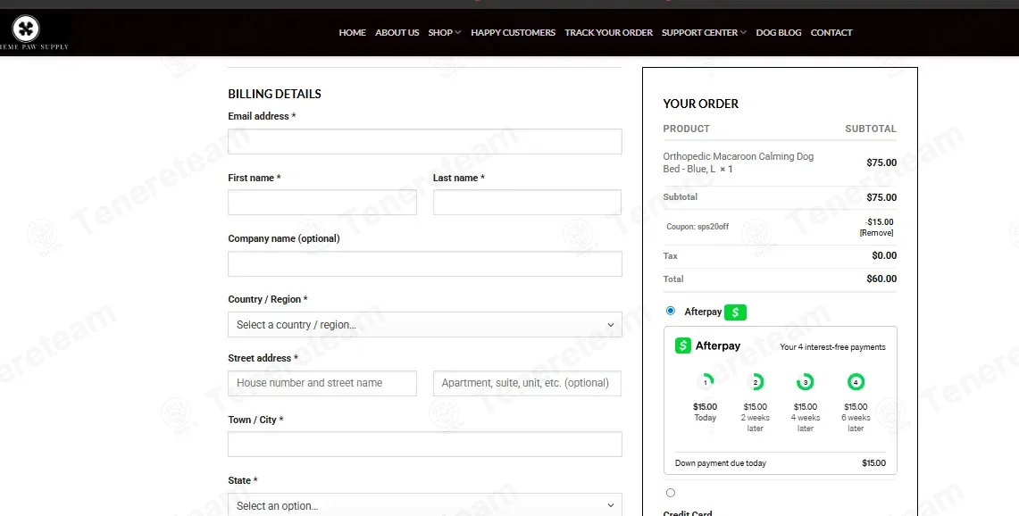Expand the Shop menu chevron
This screenshot has height=516, width=1019.
[458, 32]
